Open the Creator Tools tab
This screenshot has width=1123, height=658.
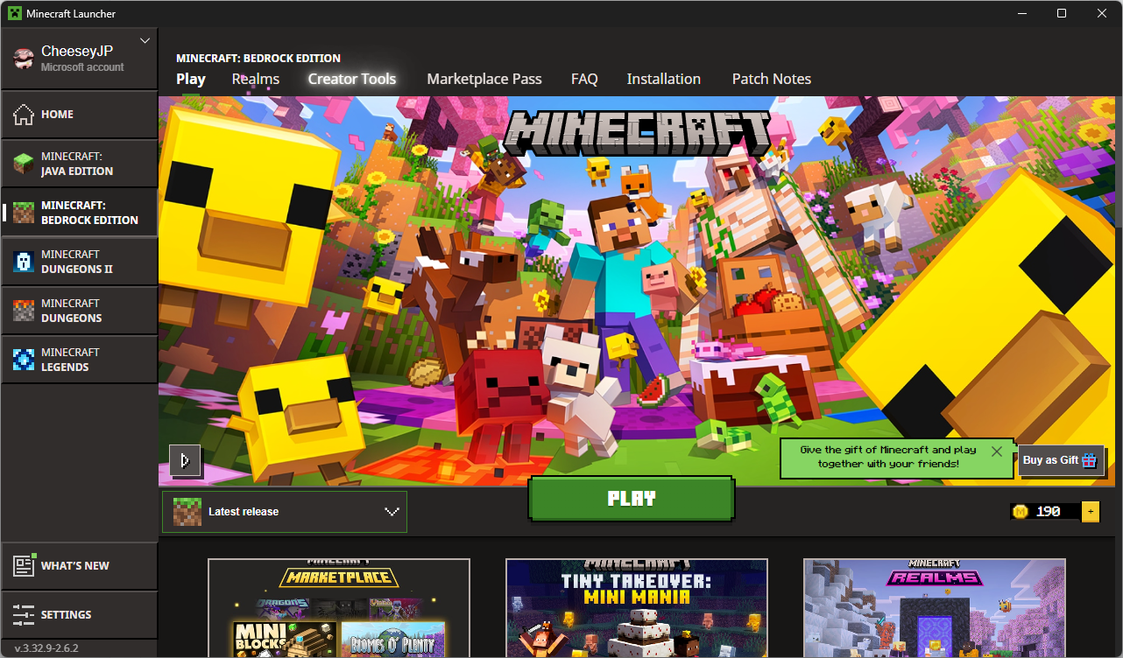click(x=352, y=79)
